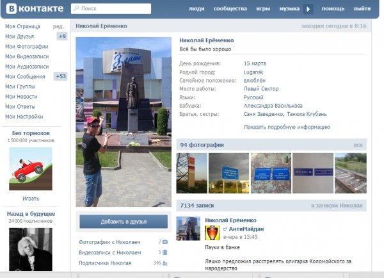This screenshot has width=384, height=278.
Task: Go to 'к записям Николая' wall filter
Action: pos(337,206)
